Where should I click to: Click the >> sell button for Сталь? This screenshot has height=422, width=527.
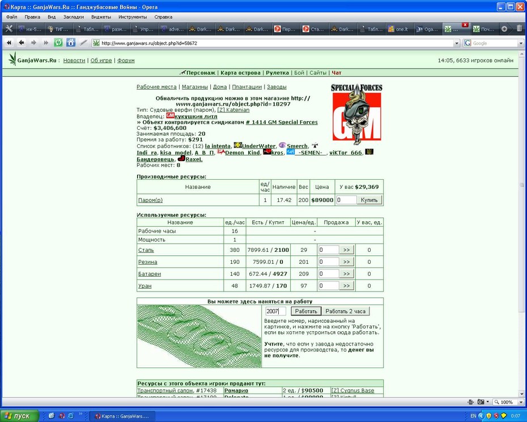(x=346, y=250)
